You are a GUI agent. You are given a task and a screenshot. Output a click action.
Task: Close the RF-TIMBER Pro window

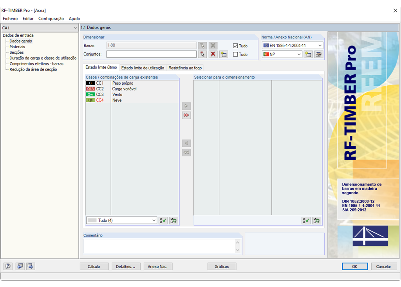coord(395,11)
